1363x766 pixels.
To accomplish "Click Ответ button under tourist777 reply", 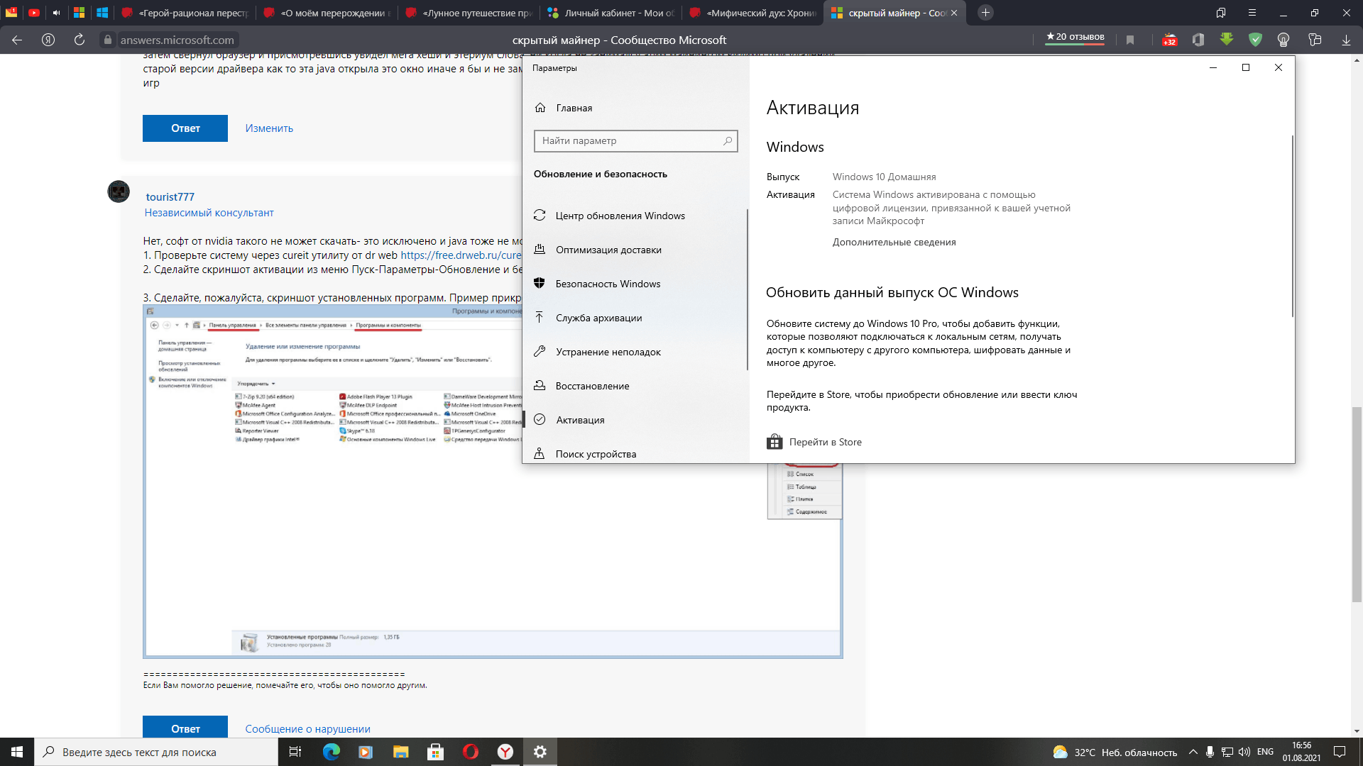I will pyautogui.click(x=185, y=727).
